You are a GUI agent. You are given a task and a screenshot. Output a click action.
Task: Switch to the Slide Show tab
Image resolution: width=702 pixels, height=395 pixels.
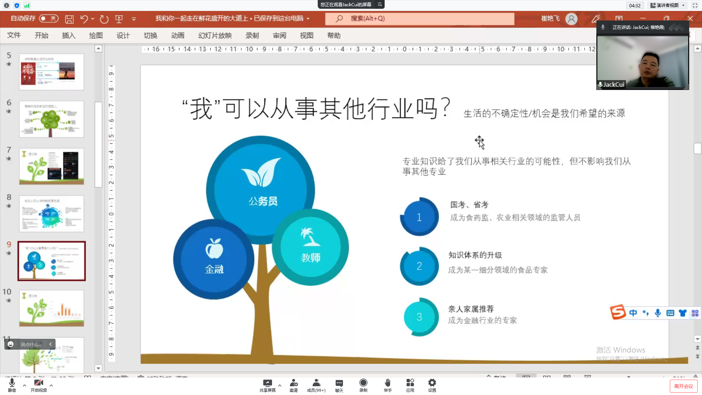tap(215, 35)
